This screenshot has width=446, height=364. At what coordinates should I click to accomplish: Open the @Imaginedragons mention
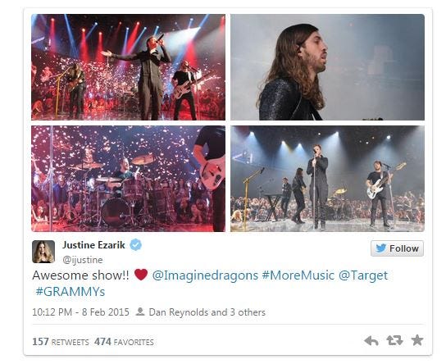coord(205,275)
